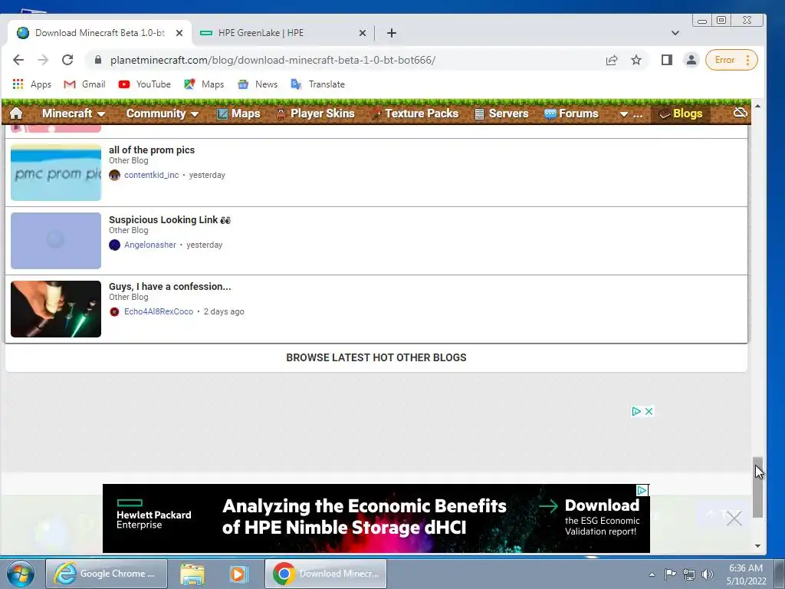785x589 pixels.
Task: Click scrollbar down arrow
Action: point(758,546)
